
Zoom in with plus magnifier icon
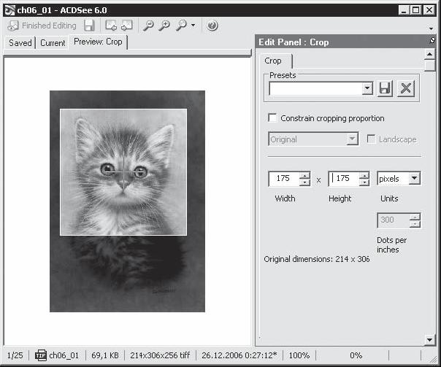[164, 26]
